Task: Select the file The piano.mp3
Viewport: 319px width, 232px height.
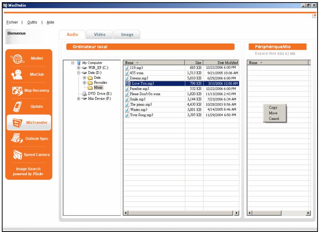Action: (141, 105)
